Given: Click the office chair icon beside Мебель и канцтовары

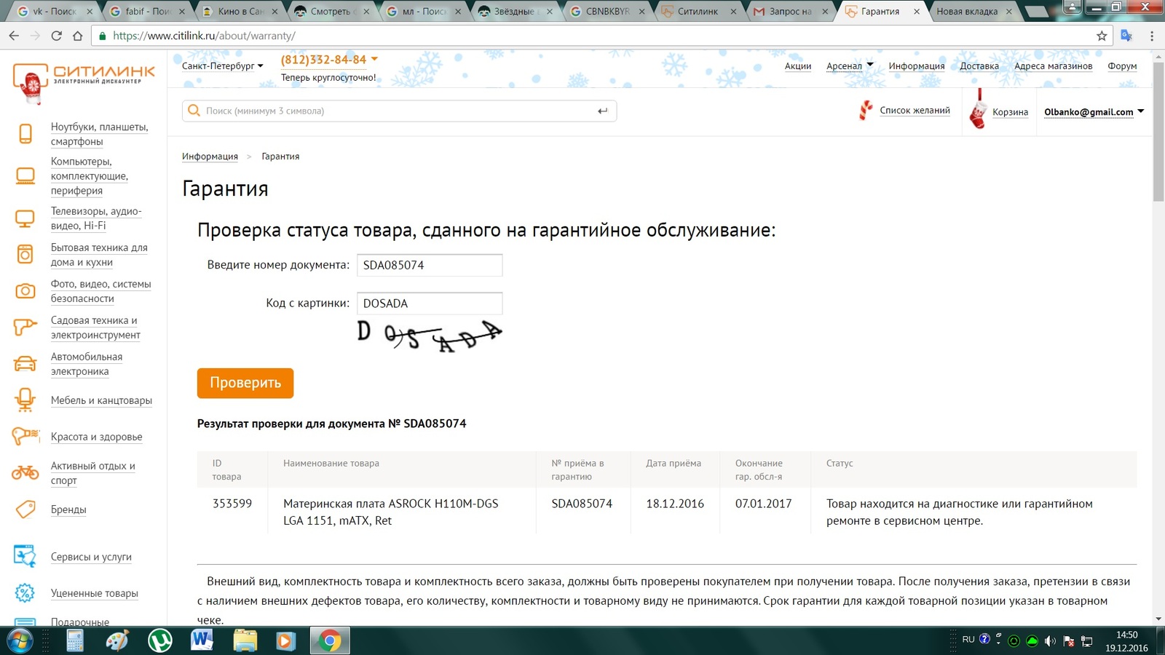Looking at the screenshot, I should tap(25, 400).
